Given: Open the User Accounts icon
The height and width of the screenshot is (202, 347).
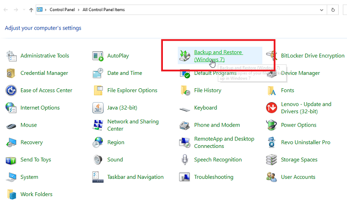Looking at the screenshot, I should pyautogui.click(x=272, y=177).
